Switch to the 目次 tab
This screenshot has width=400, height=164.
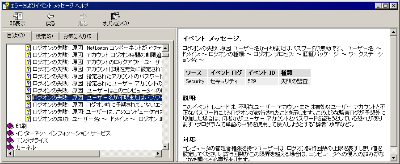pyautogui.click(x=16, y=36)
